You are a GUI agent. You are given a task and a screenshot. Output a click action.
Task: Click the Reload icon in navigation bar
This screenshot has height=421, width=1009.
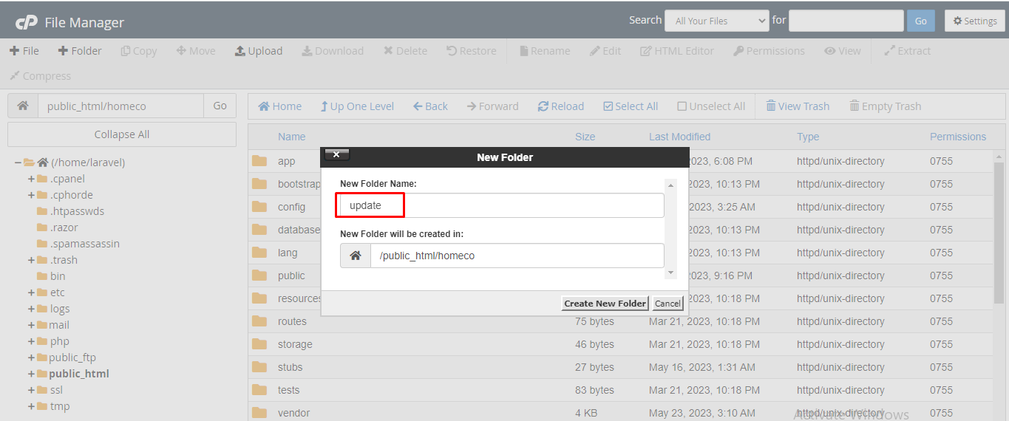click(x=543, y=106)
